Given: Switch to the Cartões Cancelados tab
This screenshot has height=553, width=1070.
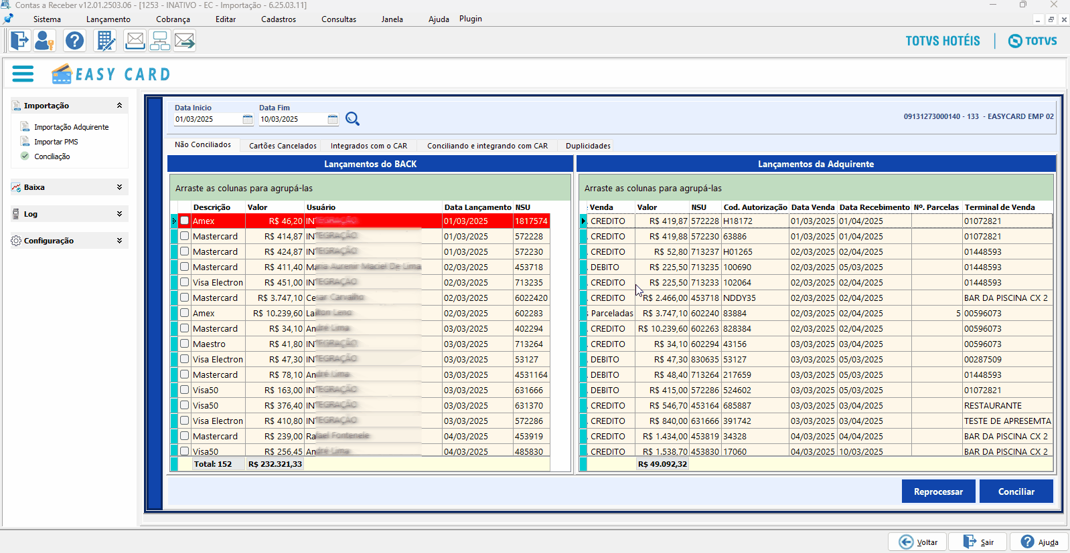Looking at the screenshot, I should (x=283, y=146).
